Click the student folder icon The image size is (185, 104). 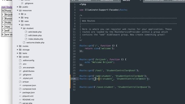24,28
